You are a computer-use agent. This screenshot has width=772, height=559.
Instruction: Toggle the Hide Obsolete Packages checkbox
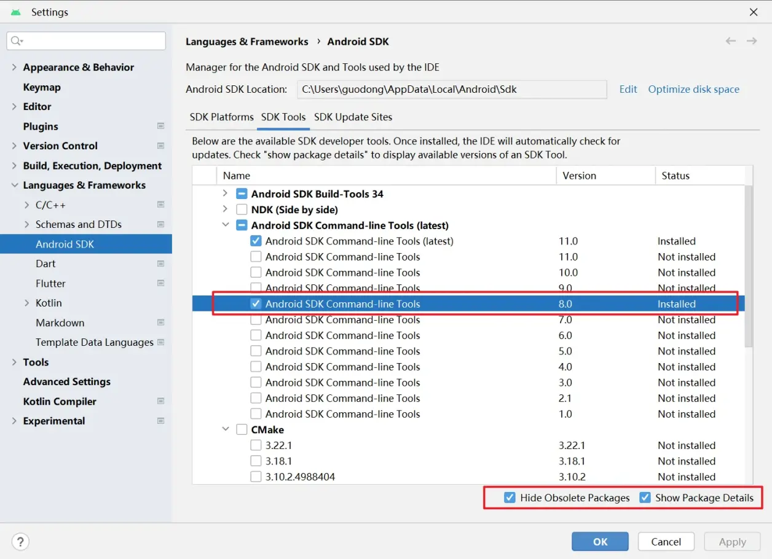pos(510,498)
